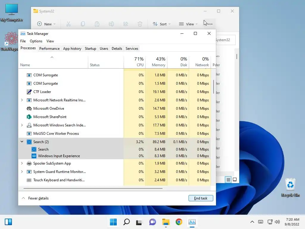Sort processes by CPU column header
This screenshot has width=305, height=229.
(x=135, y=62)
